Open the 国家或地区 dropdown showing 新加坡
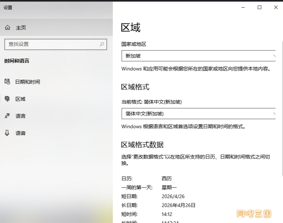 [x=198, y=56]
